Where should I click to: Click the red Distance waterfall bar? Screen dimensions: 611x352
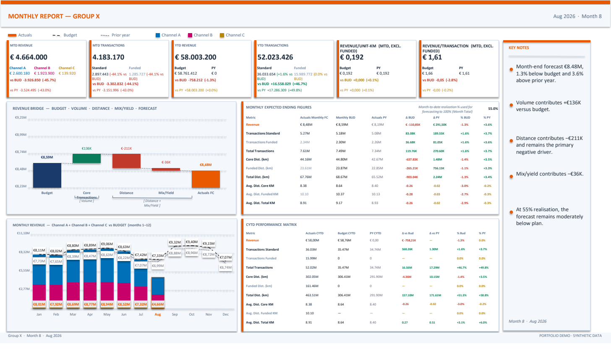click(126, 161)
